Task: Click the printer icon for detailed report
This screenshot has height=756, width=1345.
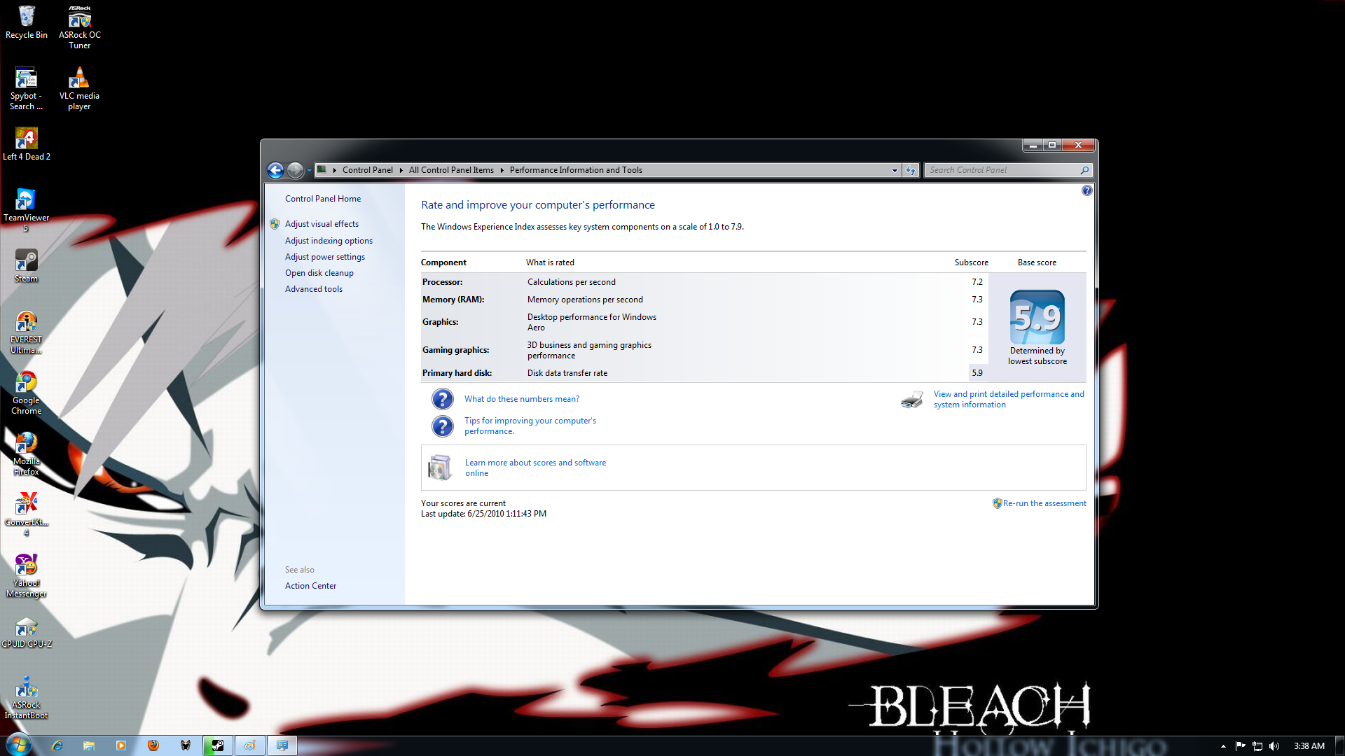Action: click(x=912, y=400)
